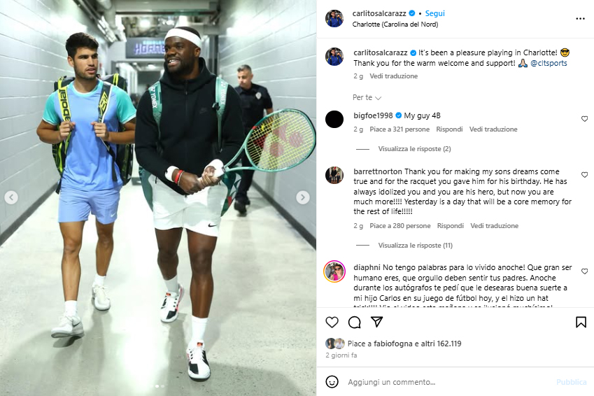Open the emoji picker smiley icon

click(332, 381)
